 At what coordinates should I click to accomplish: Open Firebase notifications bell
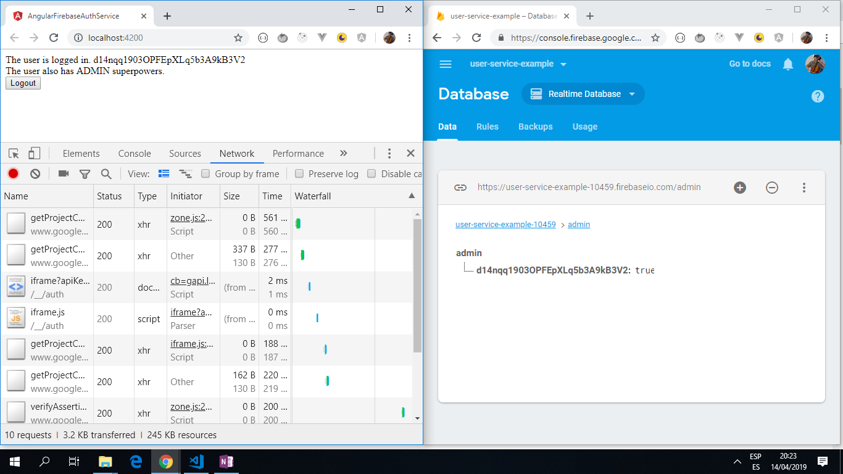click(788, 64)
